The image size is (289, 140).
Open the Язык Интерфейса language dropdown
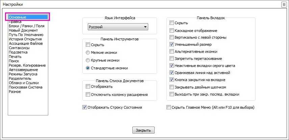[117, 27]
